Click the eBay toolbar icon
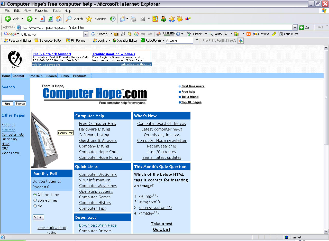 [188, 19]
